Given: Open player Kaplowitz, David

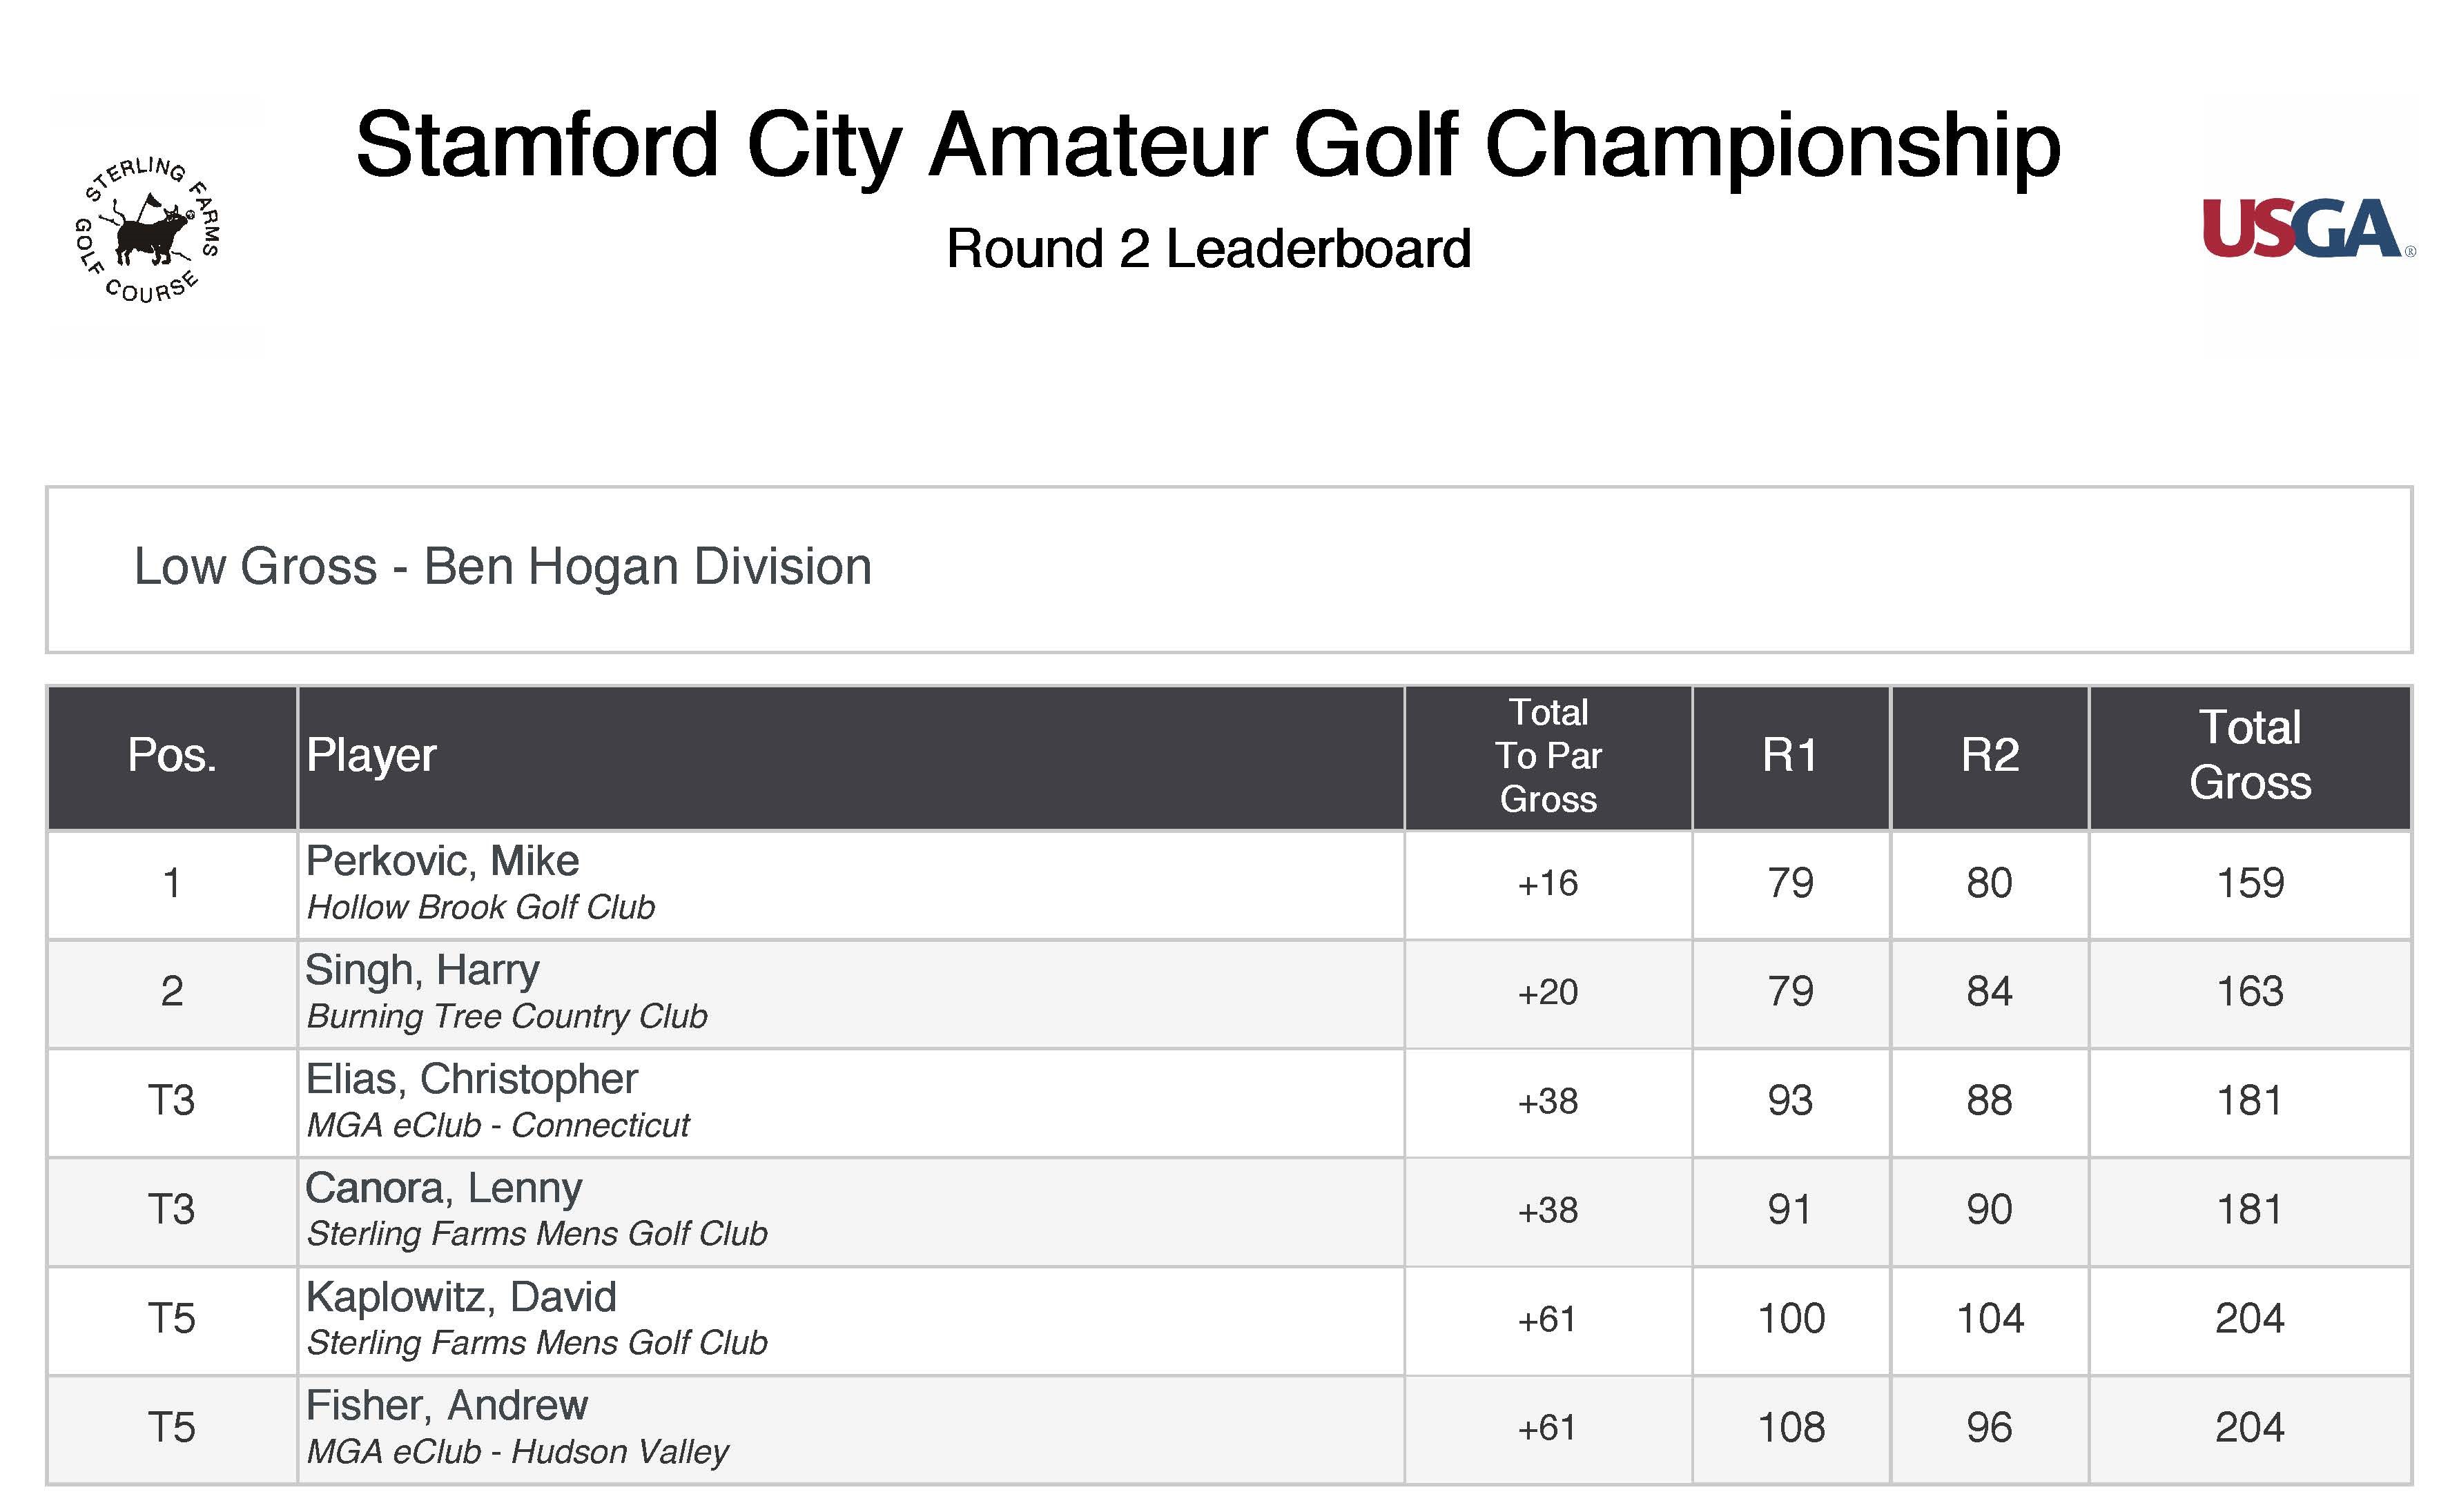Looking at the screenshot, I should tap(461, 1297).
